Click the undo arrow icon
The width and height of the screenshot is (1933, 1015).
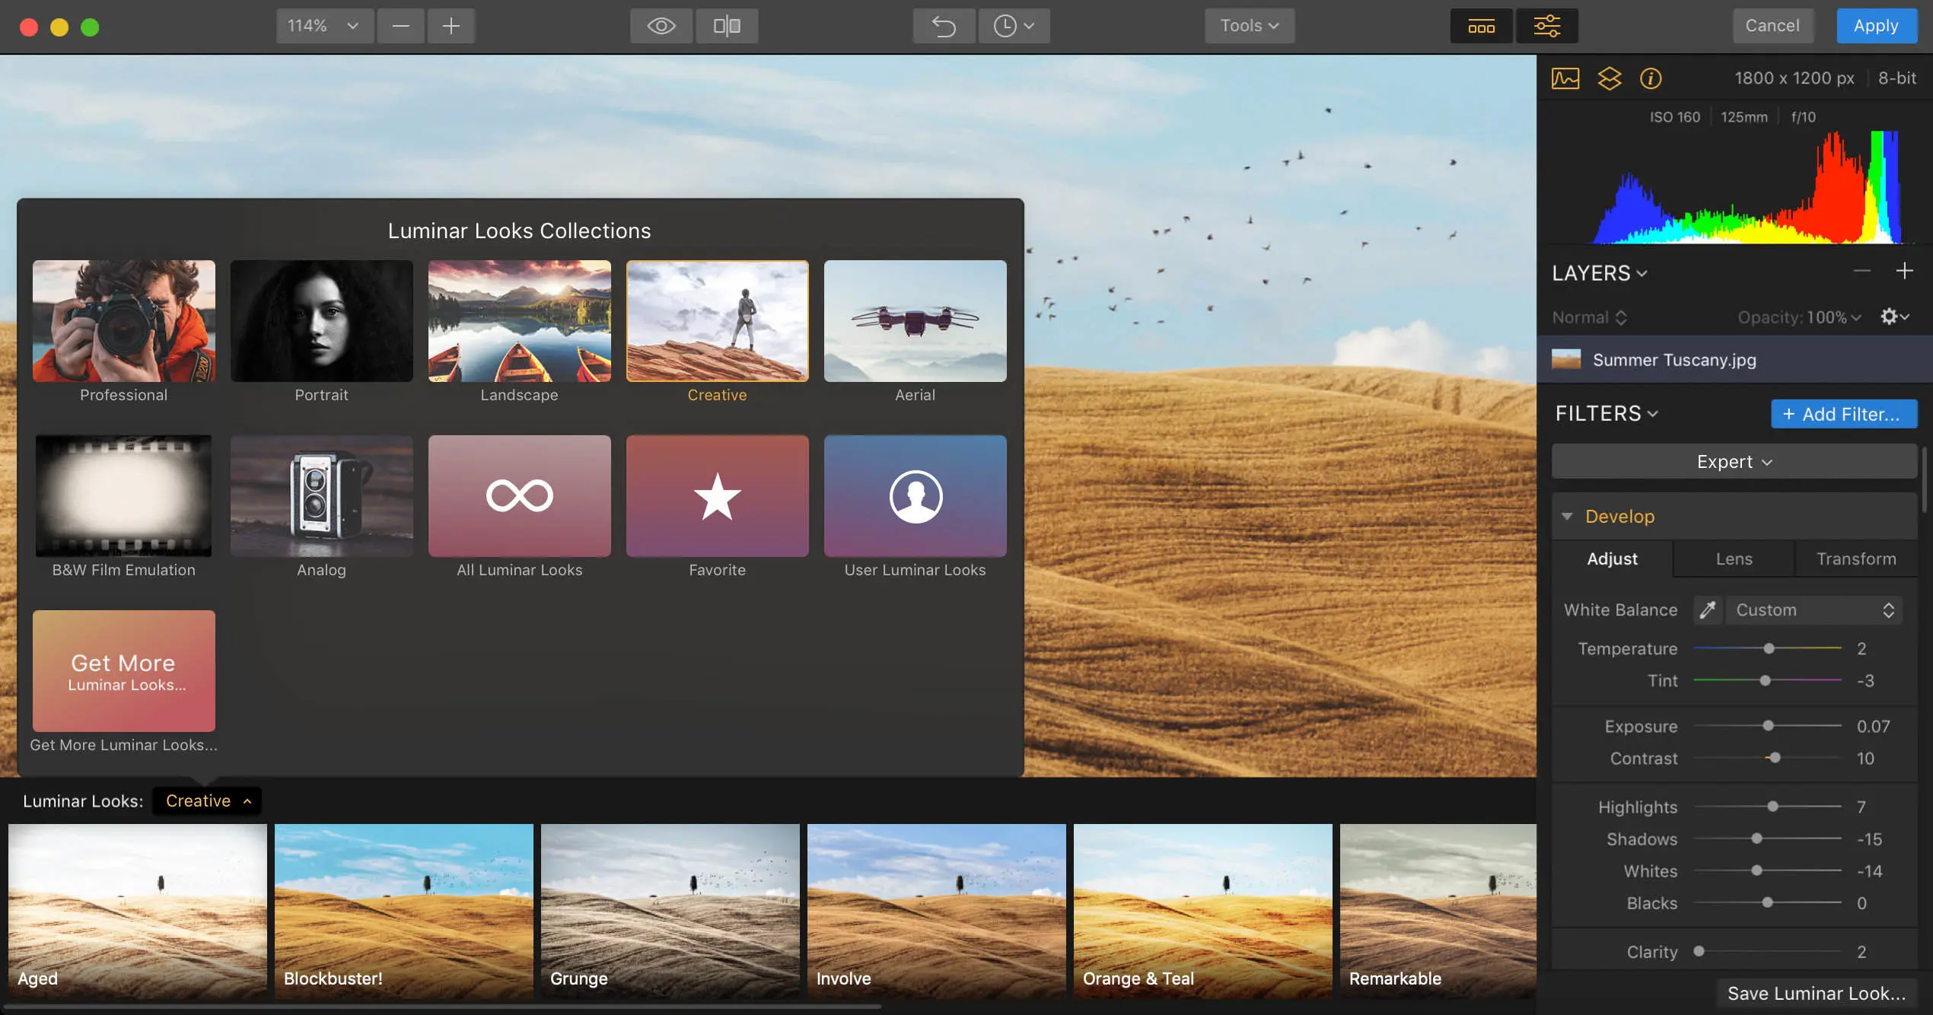click(x=941, y=27)
